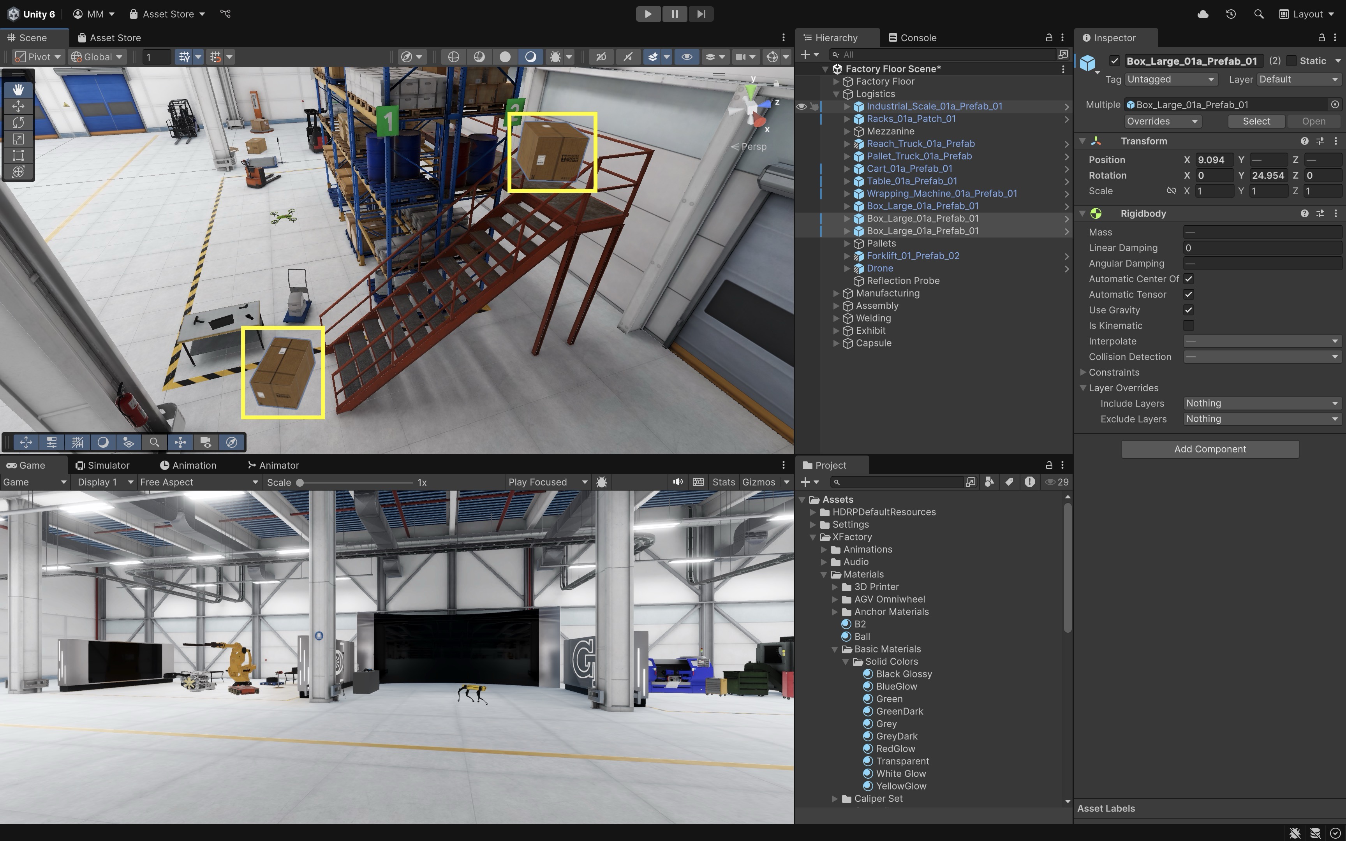Click the prefab Select button
Screen dimensions: 1346x841
click(x=1256, y=121)
